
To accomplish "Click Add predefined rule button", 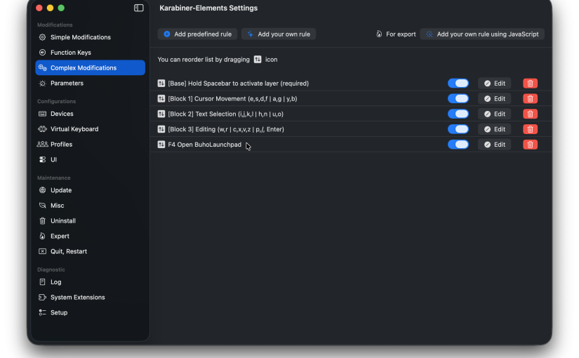I will 197,34.
